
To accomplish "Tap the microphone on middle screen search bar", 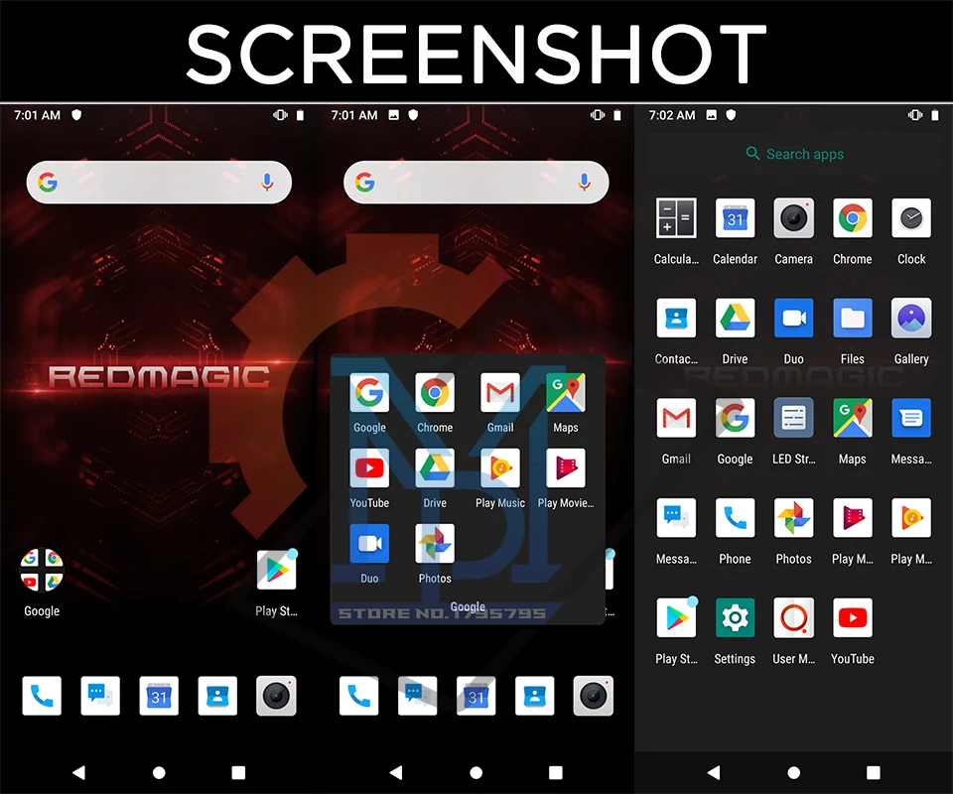I will [584, 183].
